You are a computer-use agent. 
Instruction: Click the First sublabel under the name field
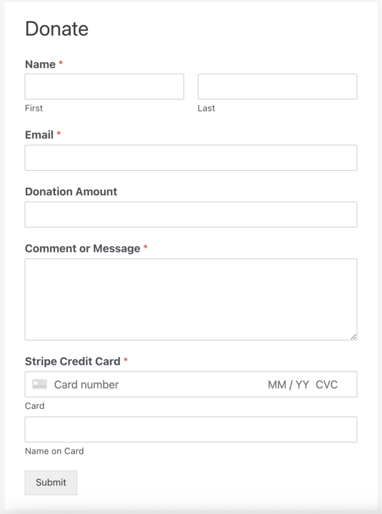coord(34,108)
